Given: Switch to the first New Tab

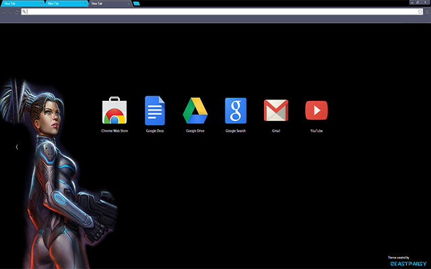Looking at the screenshot, I should 19,3.
